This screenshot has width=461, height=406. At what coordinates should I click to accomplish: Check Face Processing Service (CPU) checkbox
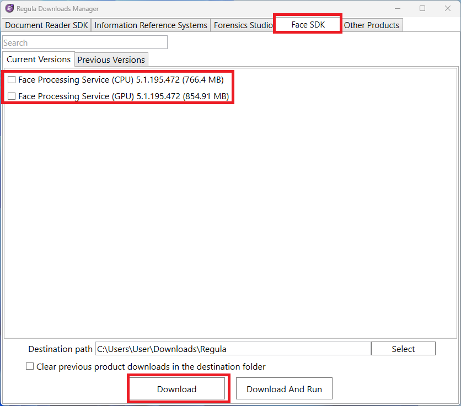pyautogui.click(x=12, y=80)
